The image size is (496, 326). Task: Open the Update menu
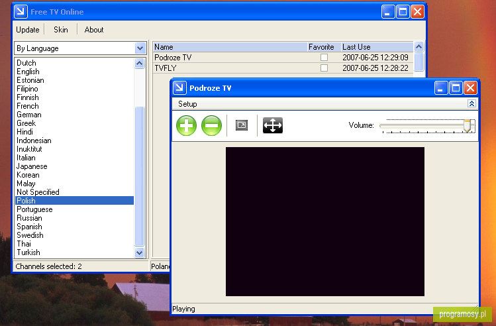(x=28, y=30)
